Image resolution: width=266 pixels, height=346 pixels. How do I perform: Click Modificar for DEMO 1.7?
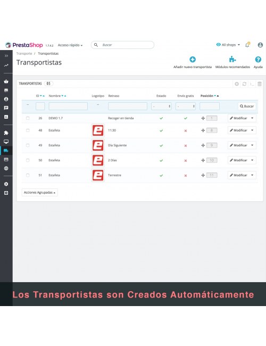[x=238, y=118]
